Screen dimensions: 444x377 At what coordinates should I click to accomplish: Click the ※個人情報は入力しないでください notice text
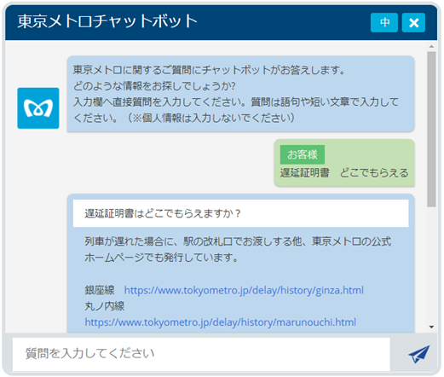pos(211,118)
